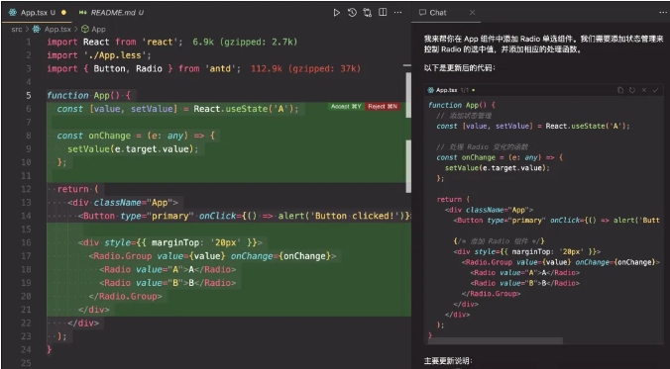Click the checkmark accept icon on chat code block
This screenshot has height=369, width=670.
[x=655, y=90]
